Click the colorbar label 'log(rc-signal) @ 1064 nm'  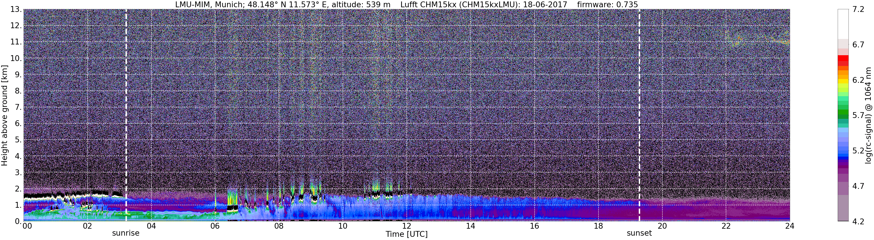[x=868, y=115]
